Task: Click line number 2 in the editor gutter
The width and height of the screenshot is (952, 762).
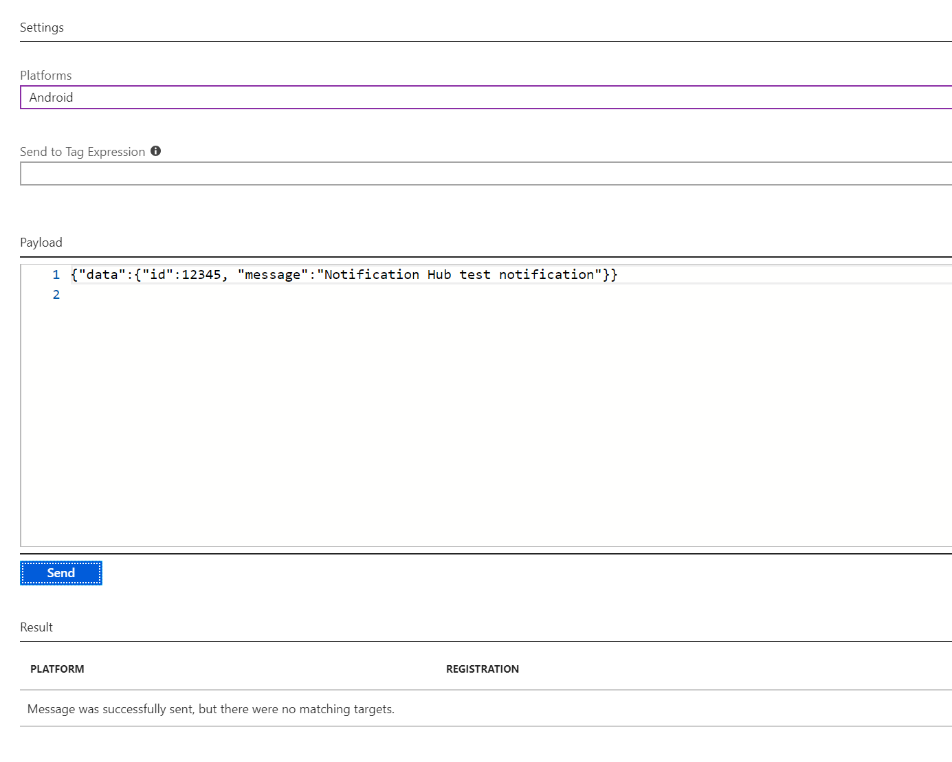Action: (x=56, y=294)
